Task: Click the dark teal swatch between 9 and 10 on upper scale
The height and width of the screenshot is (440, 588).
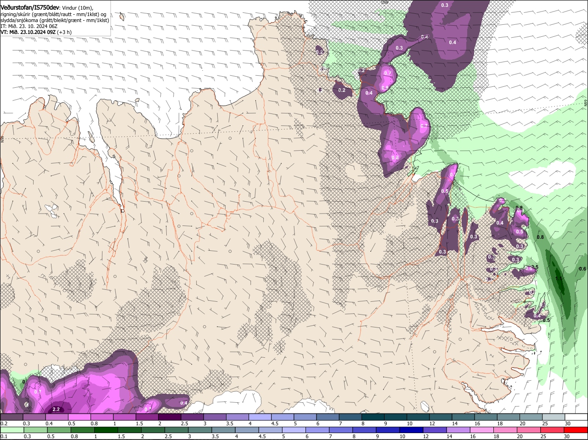Action: tap(395, 417)
